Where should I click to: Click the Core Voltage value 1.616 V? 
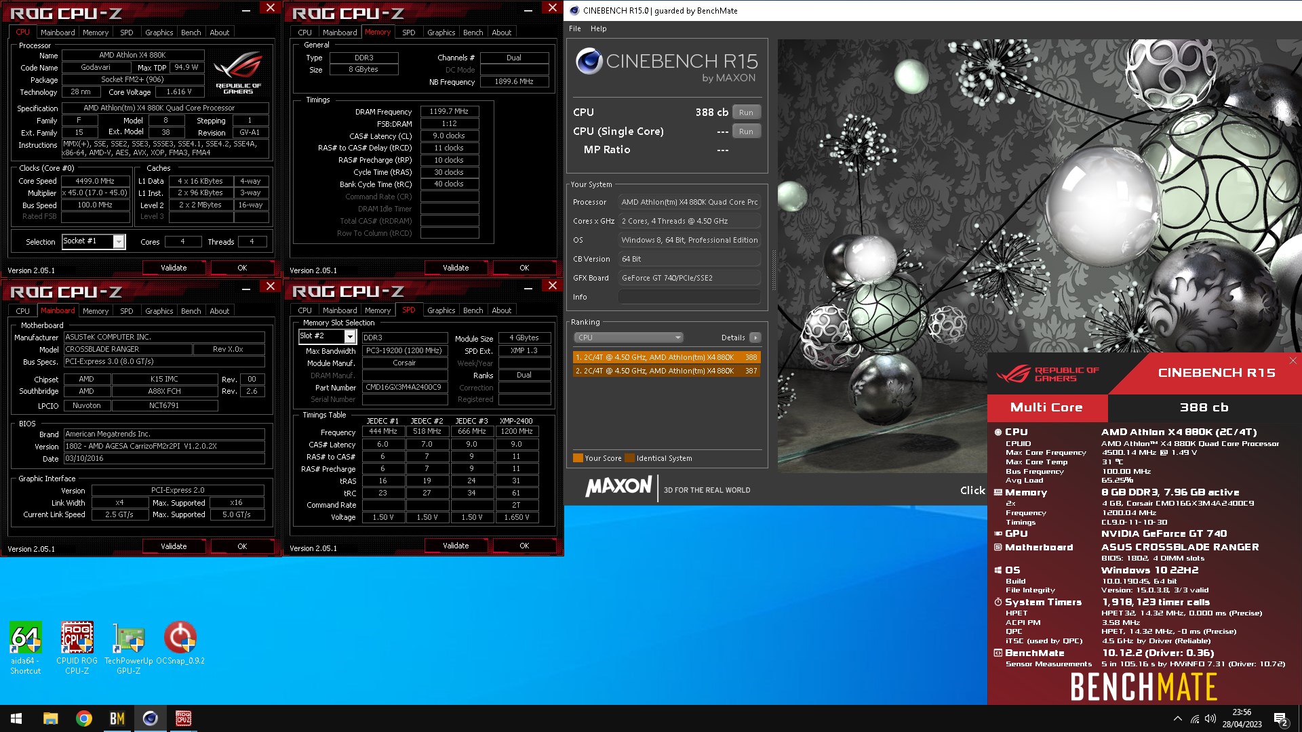point(180,91)
